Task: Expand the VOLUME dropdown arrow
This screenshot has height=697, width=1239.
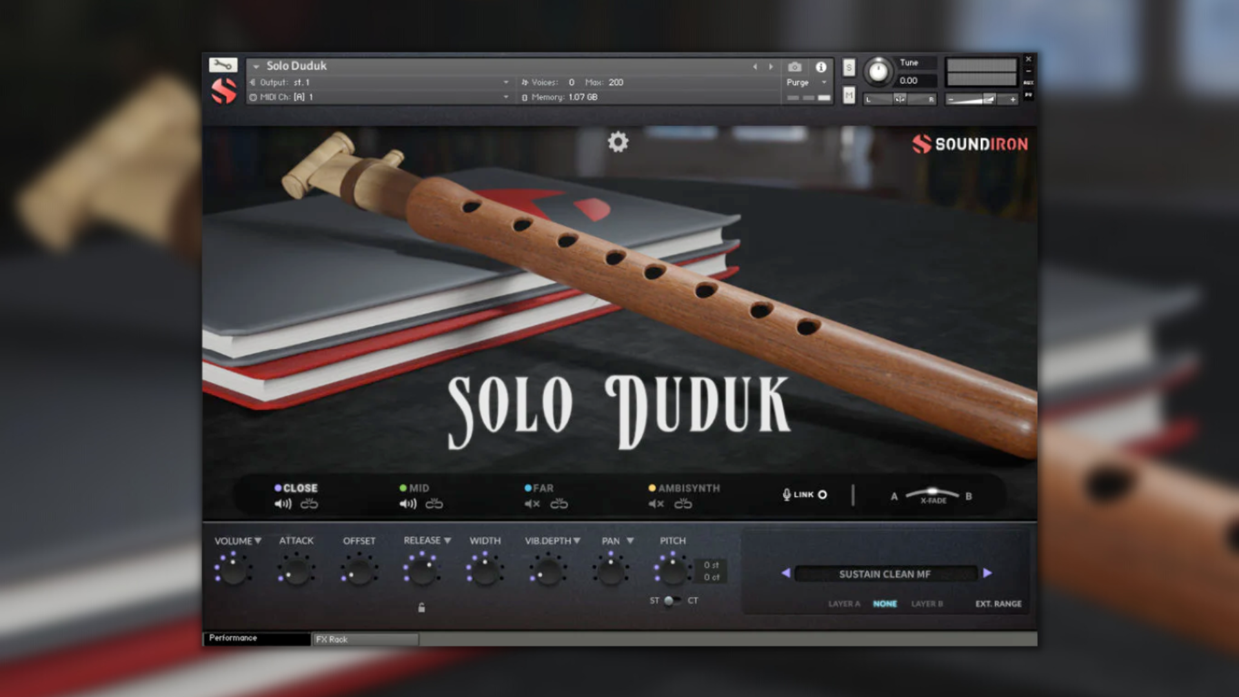Action: coord(258,541)
